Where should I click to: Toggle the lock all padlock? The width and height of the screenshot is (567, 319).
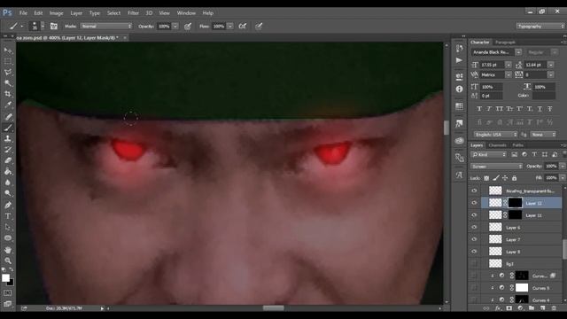514,178
